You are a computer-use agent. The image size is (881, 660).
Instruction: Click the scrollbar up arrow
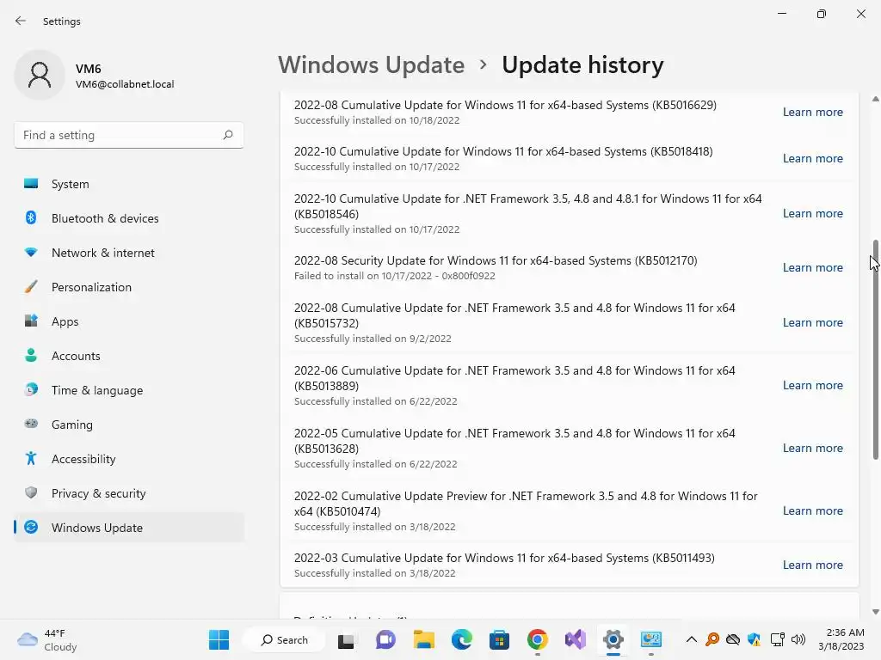point(875,99)
